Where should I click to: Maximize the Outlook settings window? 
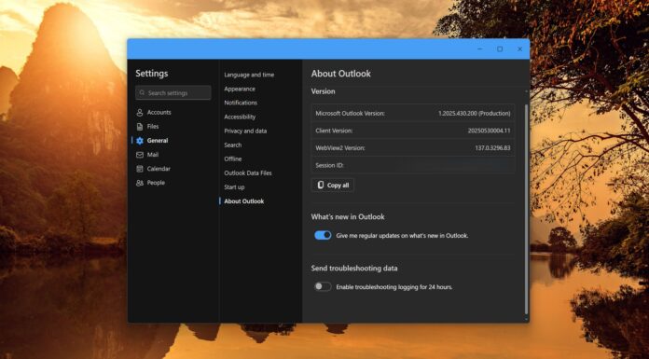tap(500, 48)
